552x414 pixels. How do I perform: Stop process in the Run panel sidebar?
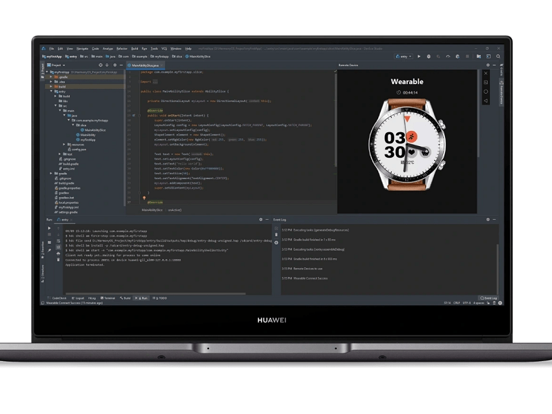[x=49, y=234]
